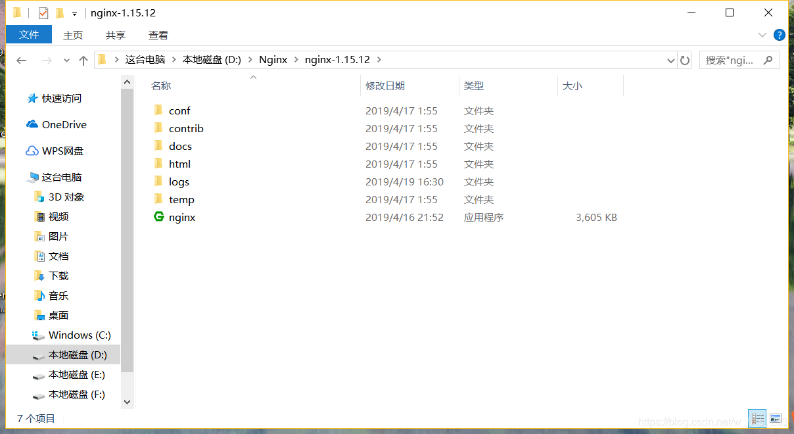The height and width of the screenshot is (434, 794).
Task: Open recent locations dropdown arrow
Action: (66, 60)
